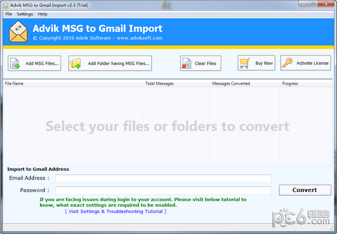Click the Import to Gmail Address heading
This screenshot has width=337, height=234.
38,169
